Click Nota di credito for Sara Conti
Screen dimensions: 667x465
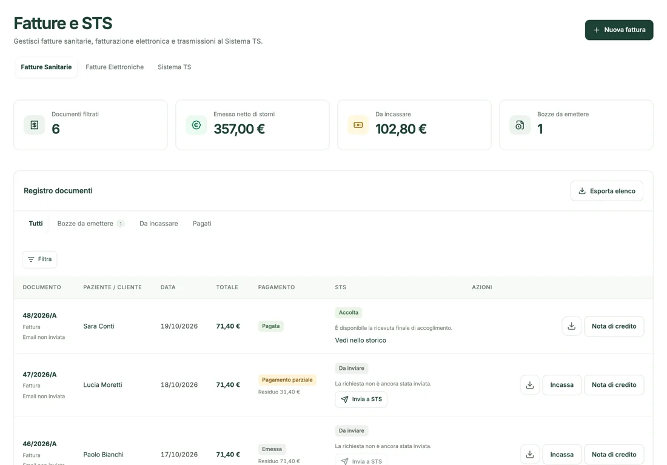click(614, 326)
